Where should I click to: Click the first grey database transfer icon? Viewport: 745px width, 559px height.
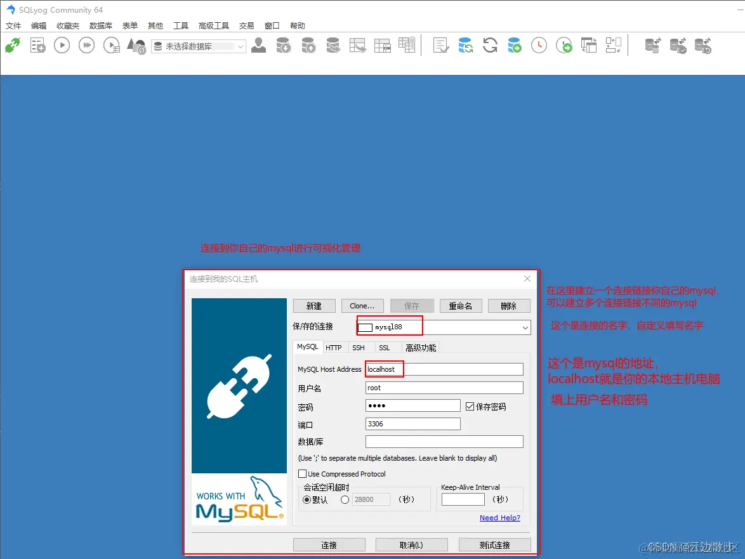click(x=653, y=46)
